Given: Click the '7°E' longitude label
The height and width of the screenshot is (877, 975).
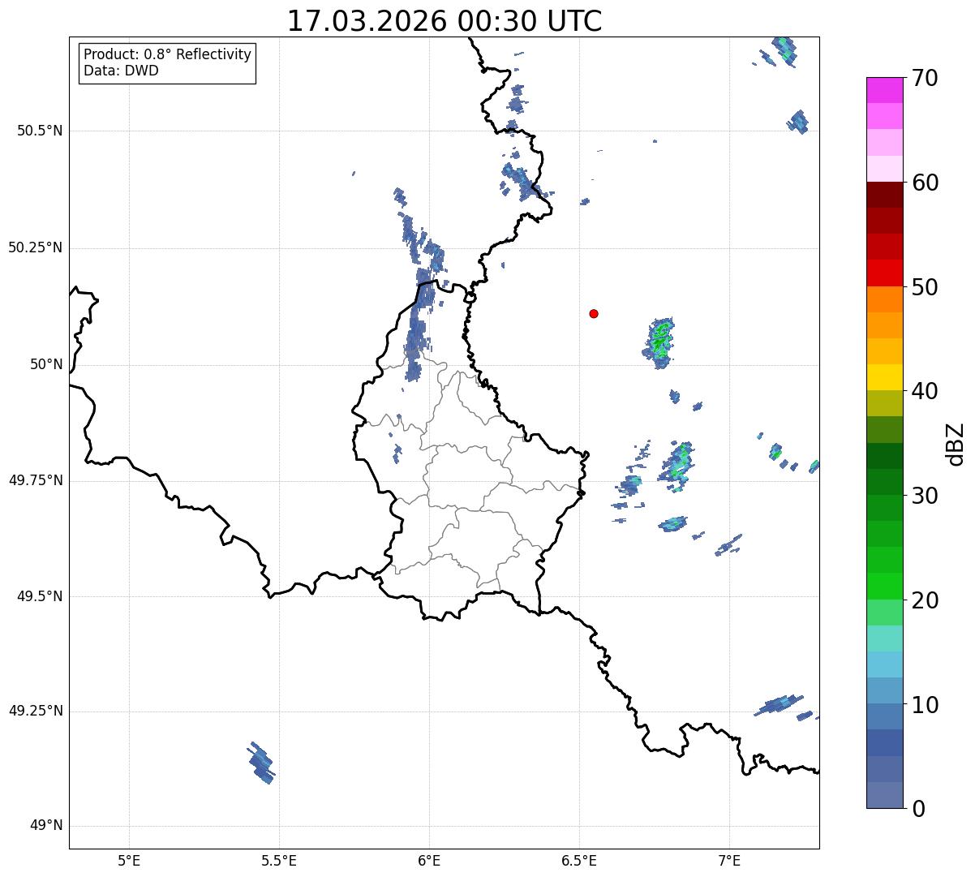Looking at the screenshot, I should coord(729,860).
